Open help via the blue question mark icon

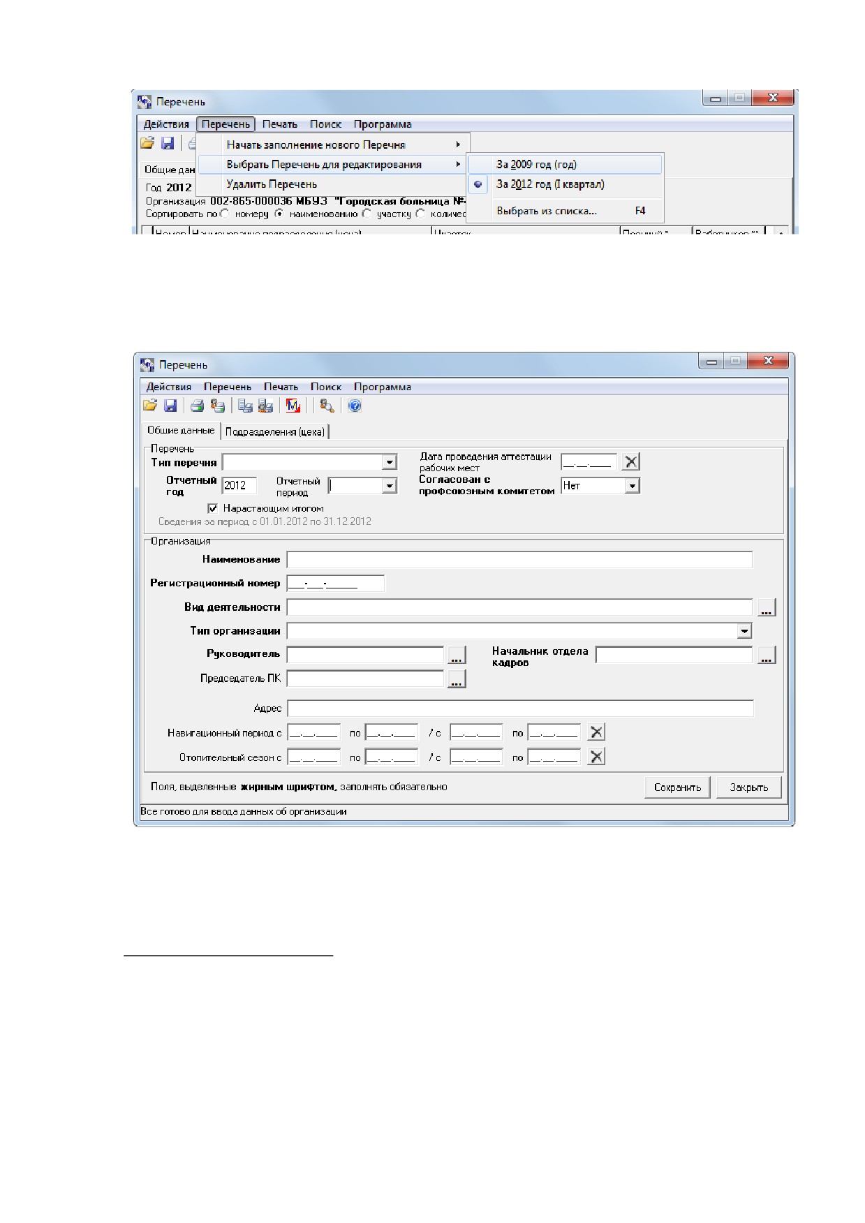tap(355, 406)
